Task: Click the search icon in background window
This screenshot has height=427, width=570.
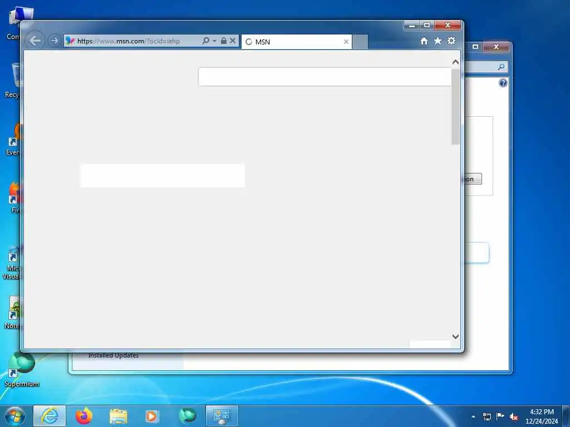Action: click(502, 67)
